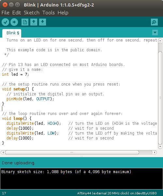Screen dimensions: 163x196
Task: Maximize the Arduino window
Action: 18,5
